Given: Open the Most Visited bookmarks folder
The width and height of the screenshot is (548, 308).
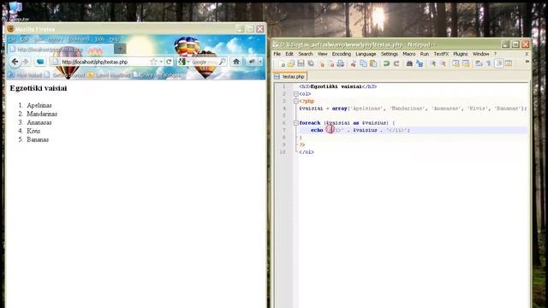Looking at the screenshot, I should (x=25, y=75).
